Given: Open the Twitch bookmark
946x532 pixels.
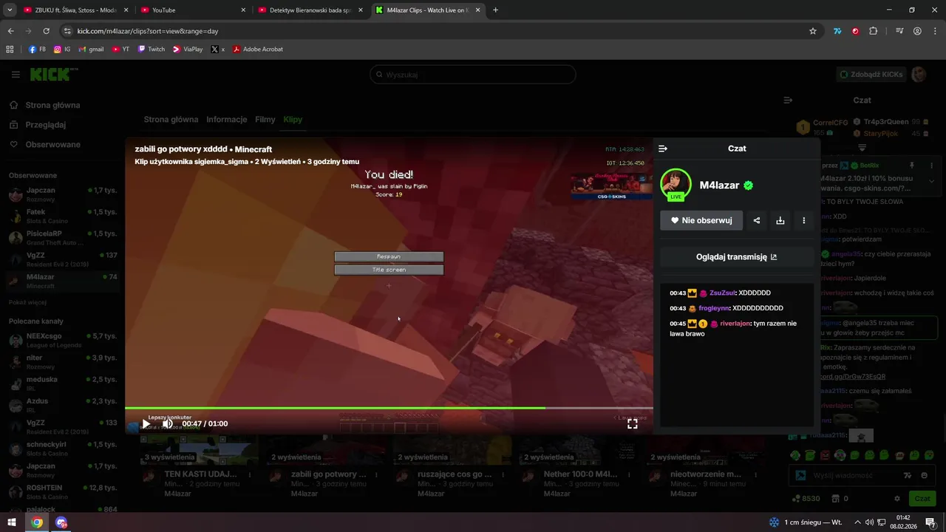Looking at the screenshot, I should point(151,50).
